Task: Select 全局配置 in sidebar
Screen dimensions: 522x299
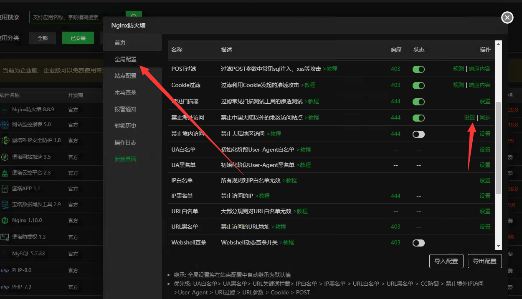Action: pos(132,59)
